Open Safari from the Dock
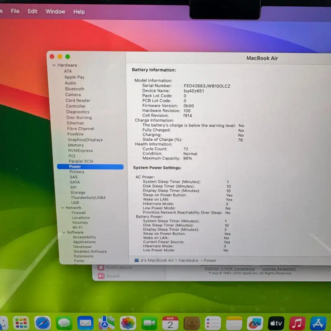 tap(43, 322)
